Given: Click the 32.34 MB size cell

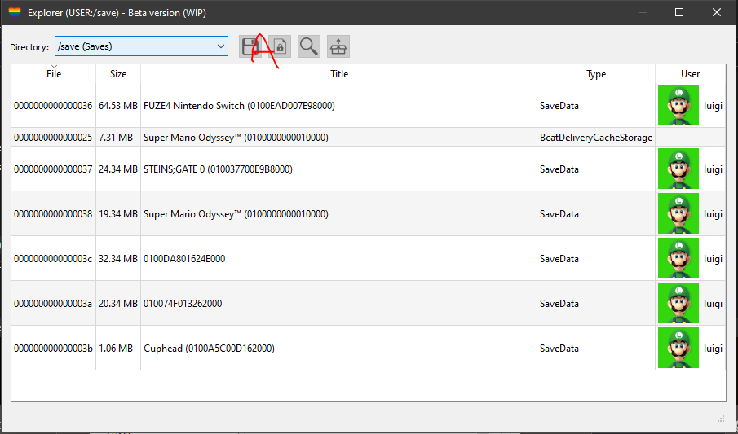Looking at the screenshot, I should click(x=118, y=259).
